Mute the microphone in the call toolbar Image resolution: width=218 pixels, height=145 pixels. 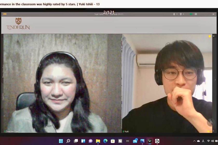pos(174,14)
